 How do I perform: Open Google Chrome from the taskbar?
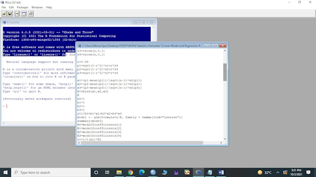(131, 172)
